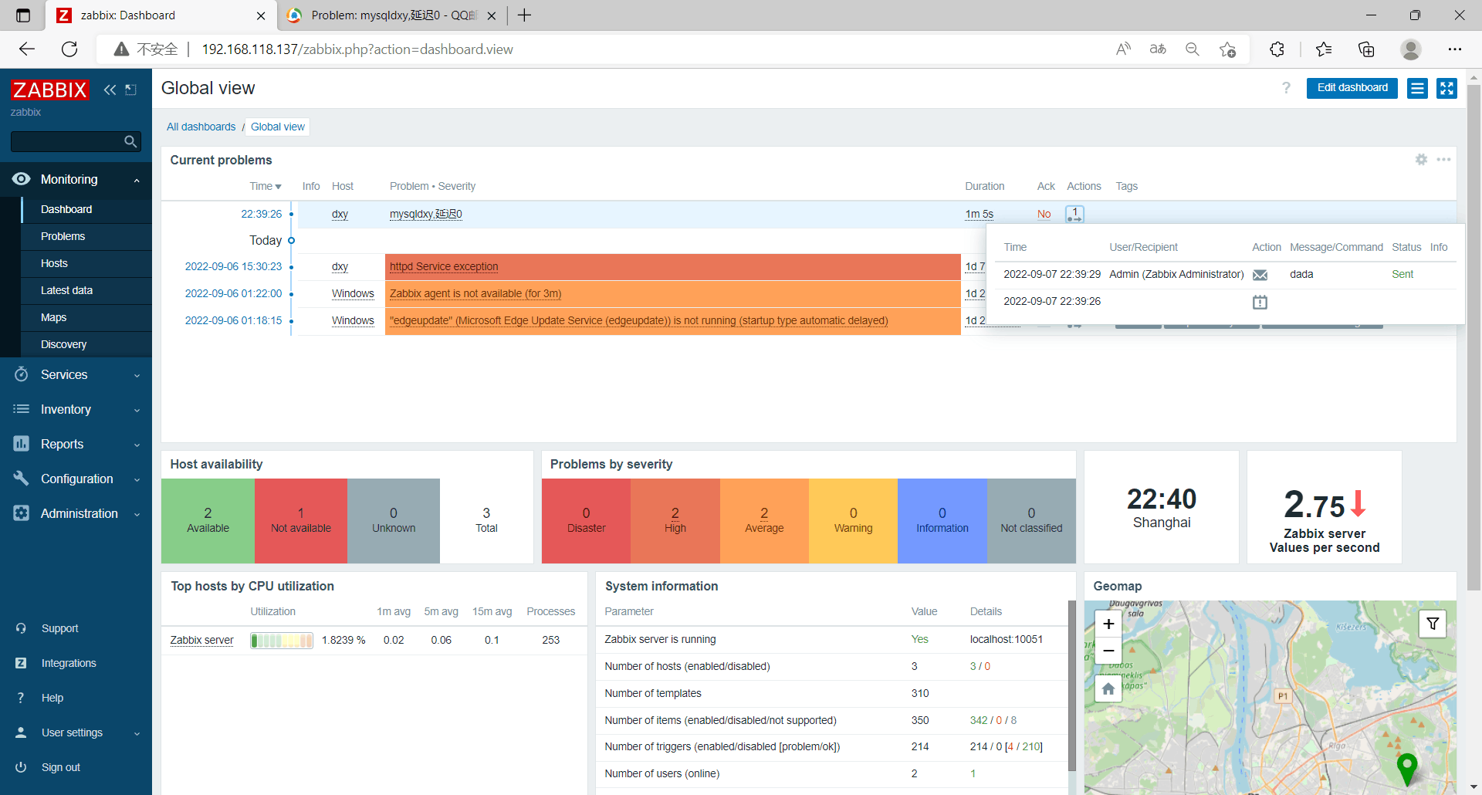
Task: Select the Dashboard menu item
Action: click(66, 209)
